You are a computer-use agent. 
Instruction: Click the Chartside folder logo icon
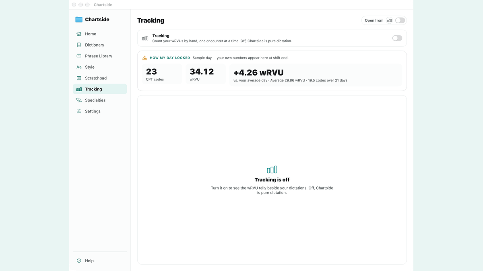coord(79,19)
